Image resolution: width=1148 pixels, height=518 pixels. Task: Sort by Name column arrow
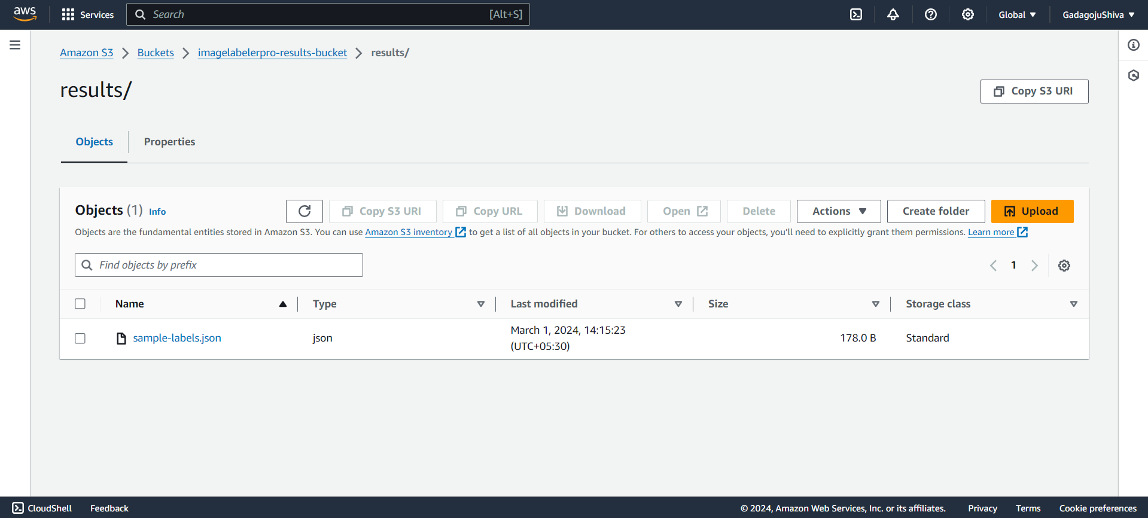click(x=283, y=304)
